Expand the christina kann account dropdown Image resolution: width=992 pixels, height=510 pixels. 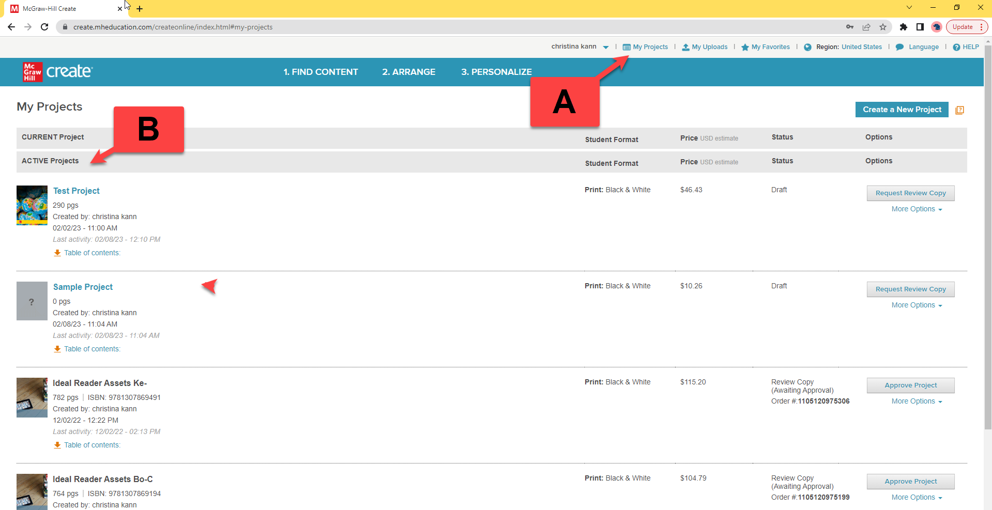click(x=605, y=47)
